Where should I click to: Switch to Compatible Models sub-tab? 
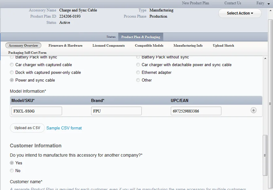[x=149, y=45]
